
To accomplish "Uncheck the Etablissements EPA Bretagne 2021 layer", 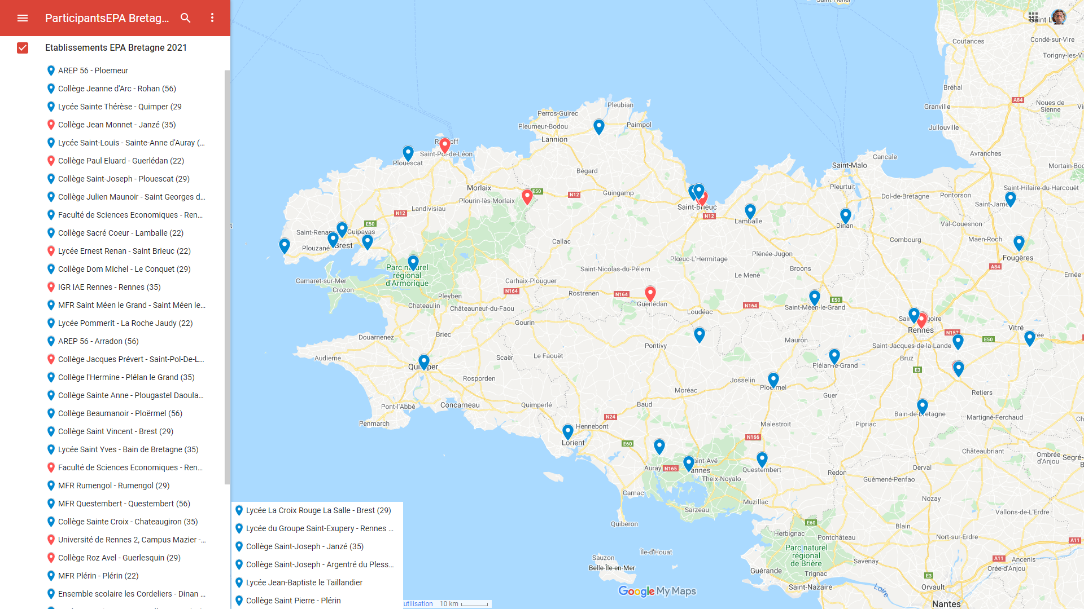I will tap(23, 48).
